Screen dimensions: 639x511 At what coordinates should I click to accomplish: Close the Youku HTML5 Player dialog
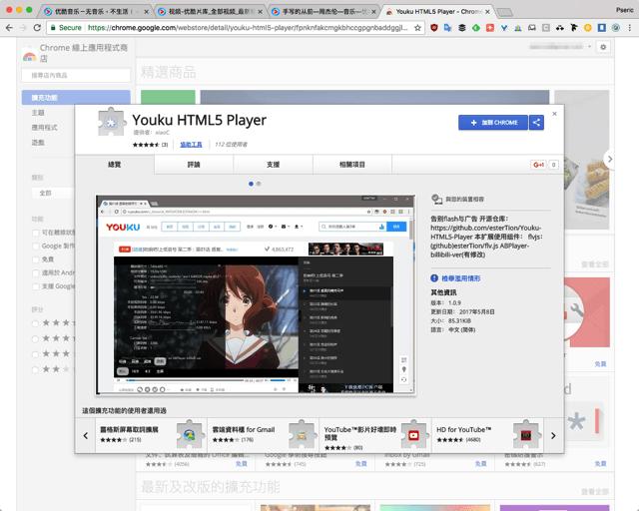[554, 114]
